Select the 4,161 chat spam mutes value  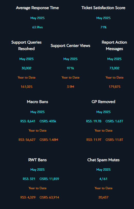tap(103, 179)
